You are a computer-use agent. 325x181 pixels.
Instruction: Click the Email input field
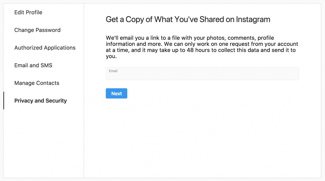pyautogui.click(x=202, y=74)
